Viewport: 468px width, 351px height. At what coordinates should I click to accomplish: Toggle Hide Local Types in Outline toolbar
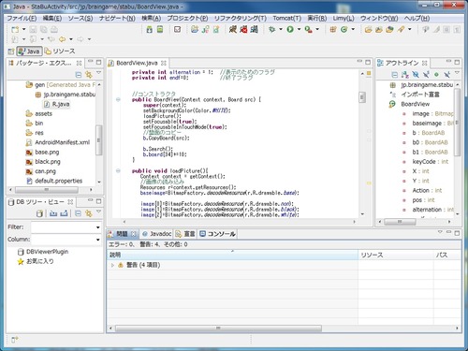click(x=447, y=75)
